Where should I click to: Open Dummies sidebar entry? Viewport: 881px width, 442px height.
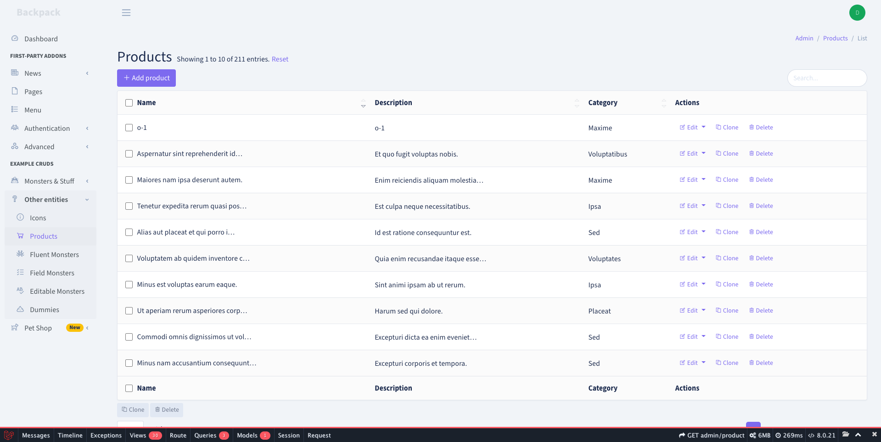click(51, 310)
